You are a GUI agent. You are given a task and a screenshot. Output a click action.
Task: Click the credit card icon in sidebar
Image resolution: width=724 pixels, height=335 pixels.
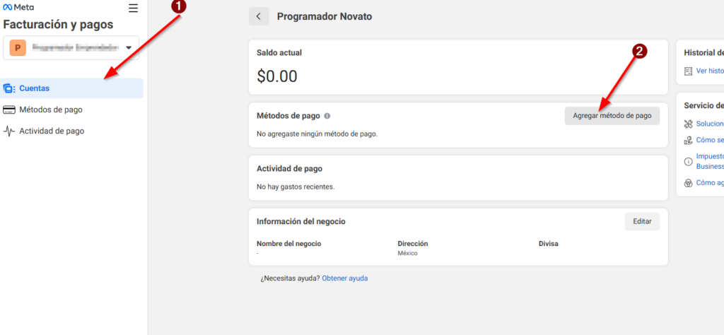(9, 110)
